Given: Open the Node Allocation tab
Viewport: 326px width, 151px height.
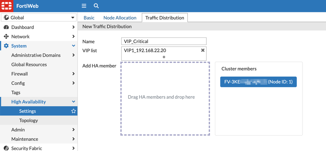Looking at the screenshot, I should tap(120, 18).
